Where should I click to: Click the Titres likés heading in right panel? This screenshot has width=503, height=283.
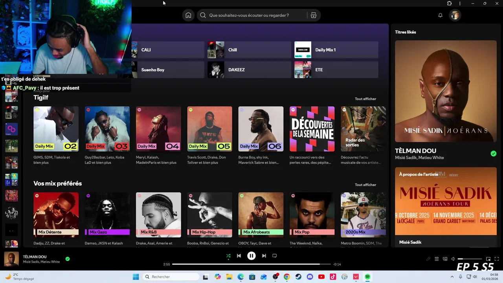406,32
